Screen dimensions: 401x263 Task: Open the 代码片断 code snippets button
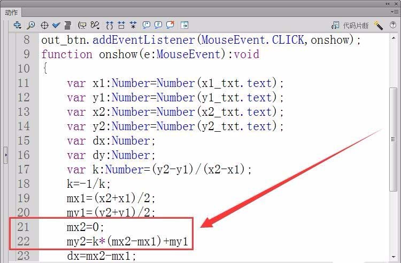(350, 25)
